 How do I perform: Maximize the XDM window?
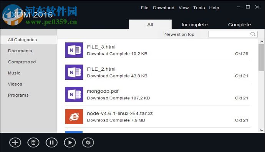pos(248,7)
